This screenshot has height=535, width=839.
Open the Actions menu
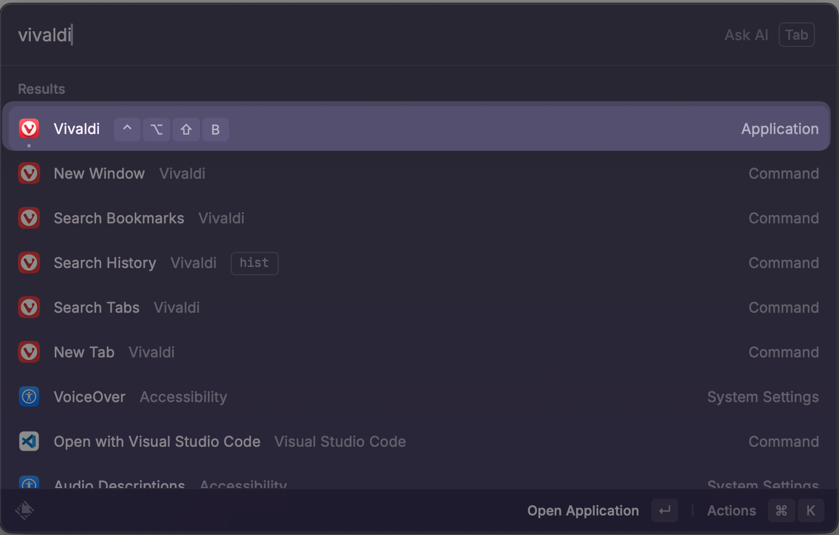click(x=731, y=510)
